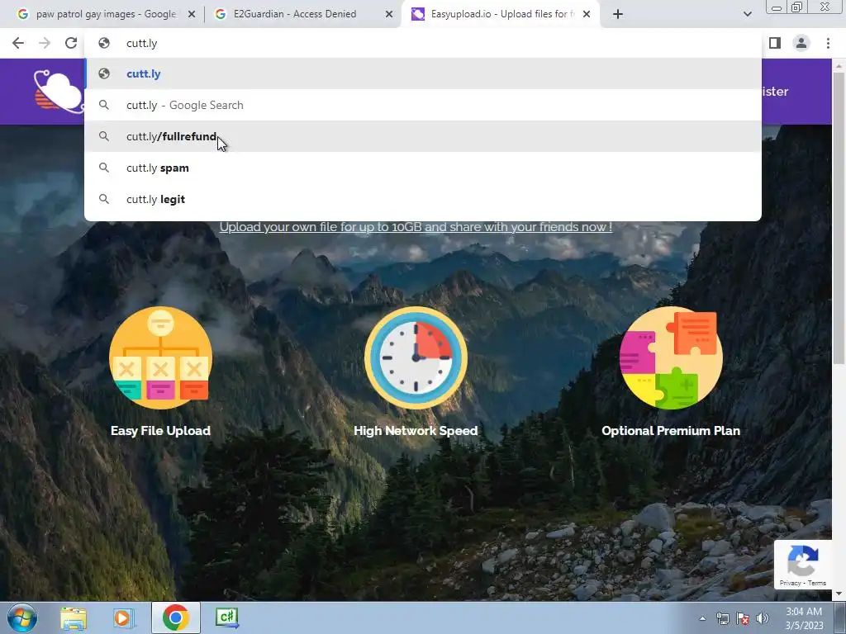Viewport: 846px width, 634px height.
Task: Click the Easy File Upload icon
Action: click(x=160, y=358)
